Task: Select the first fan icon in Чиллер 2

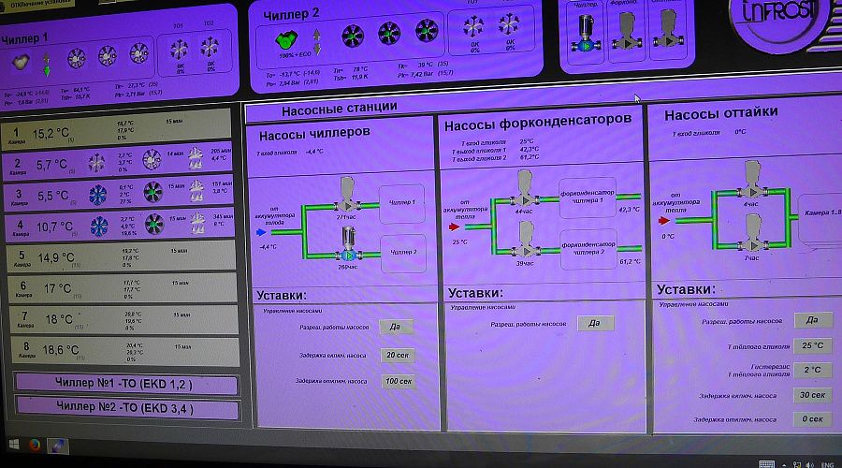Action: click(353, 36)
